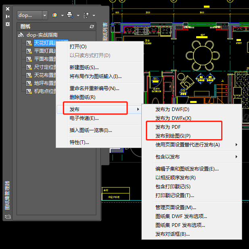This screenshot has height=249, width=249.
Task: Select the 平面灯具 sheet row
Action: pyautogui.click(x=45, y=51)
